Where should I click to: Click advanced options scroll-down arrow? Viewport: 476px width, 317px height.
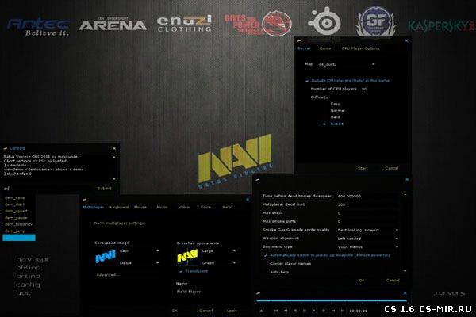[405, 271]
